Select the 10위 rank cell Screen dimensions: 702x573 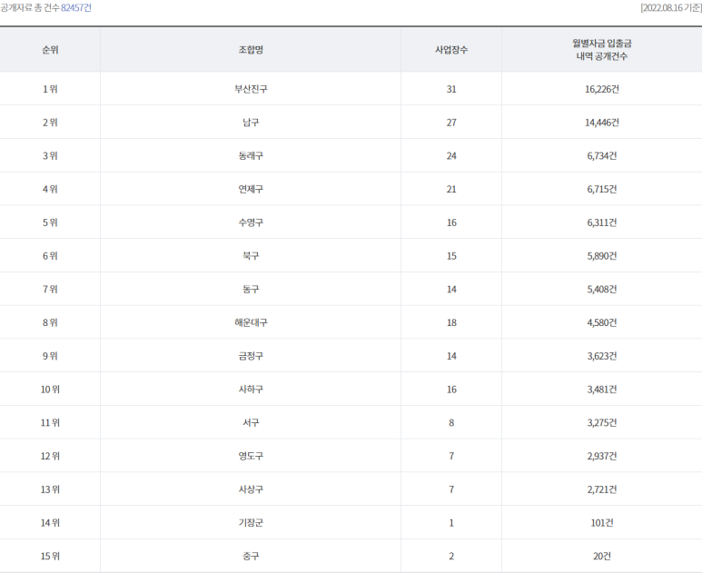point(50,389)
